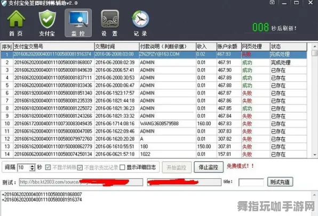Click log line +…81916374
318x216 pixels.
[x=42, y=200]
